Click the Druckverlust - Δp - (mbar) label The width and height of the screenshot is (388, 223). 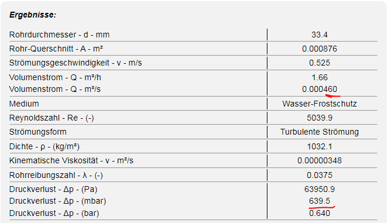[x=58, y=201]
